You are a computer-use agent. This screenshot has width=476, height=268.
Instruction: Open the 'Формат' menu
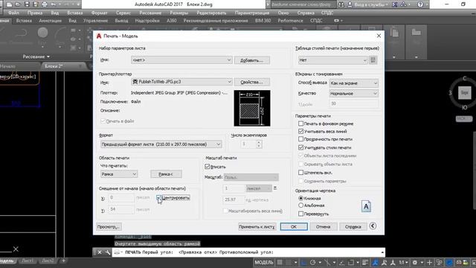[x=99, y=13]
